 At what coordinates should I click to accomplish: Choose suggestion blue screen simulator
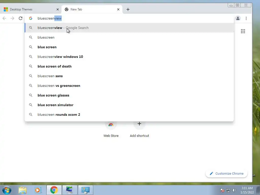[x=129, y=105]
